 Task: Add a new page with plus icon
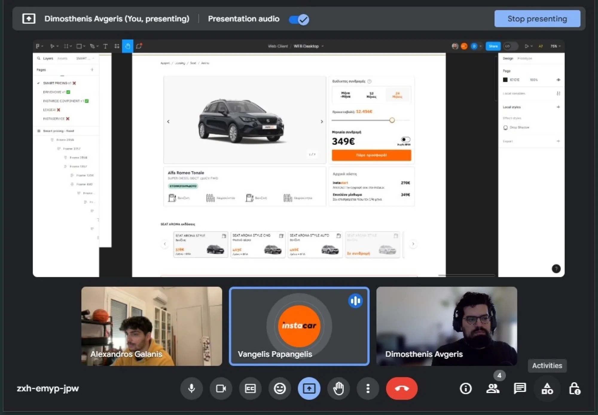tap(92, 70)
